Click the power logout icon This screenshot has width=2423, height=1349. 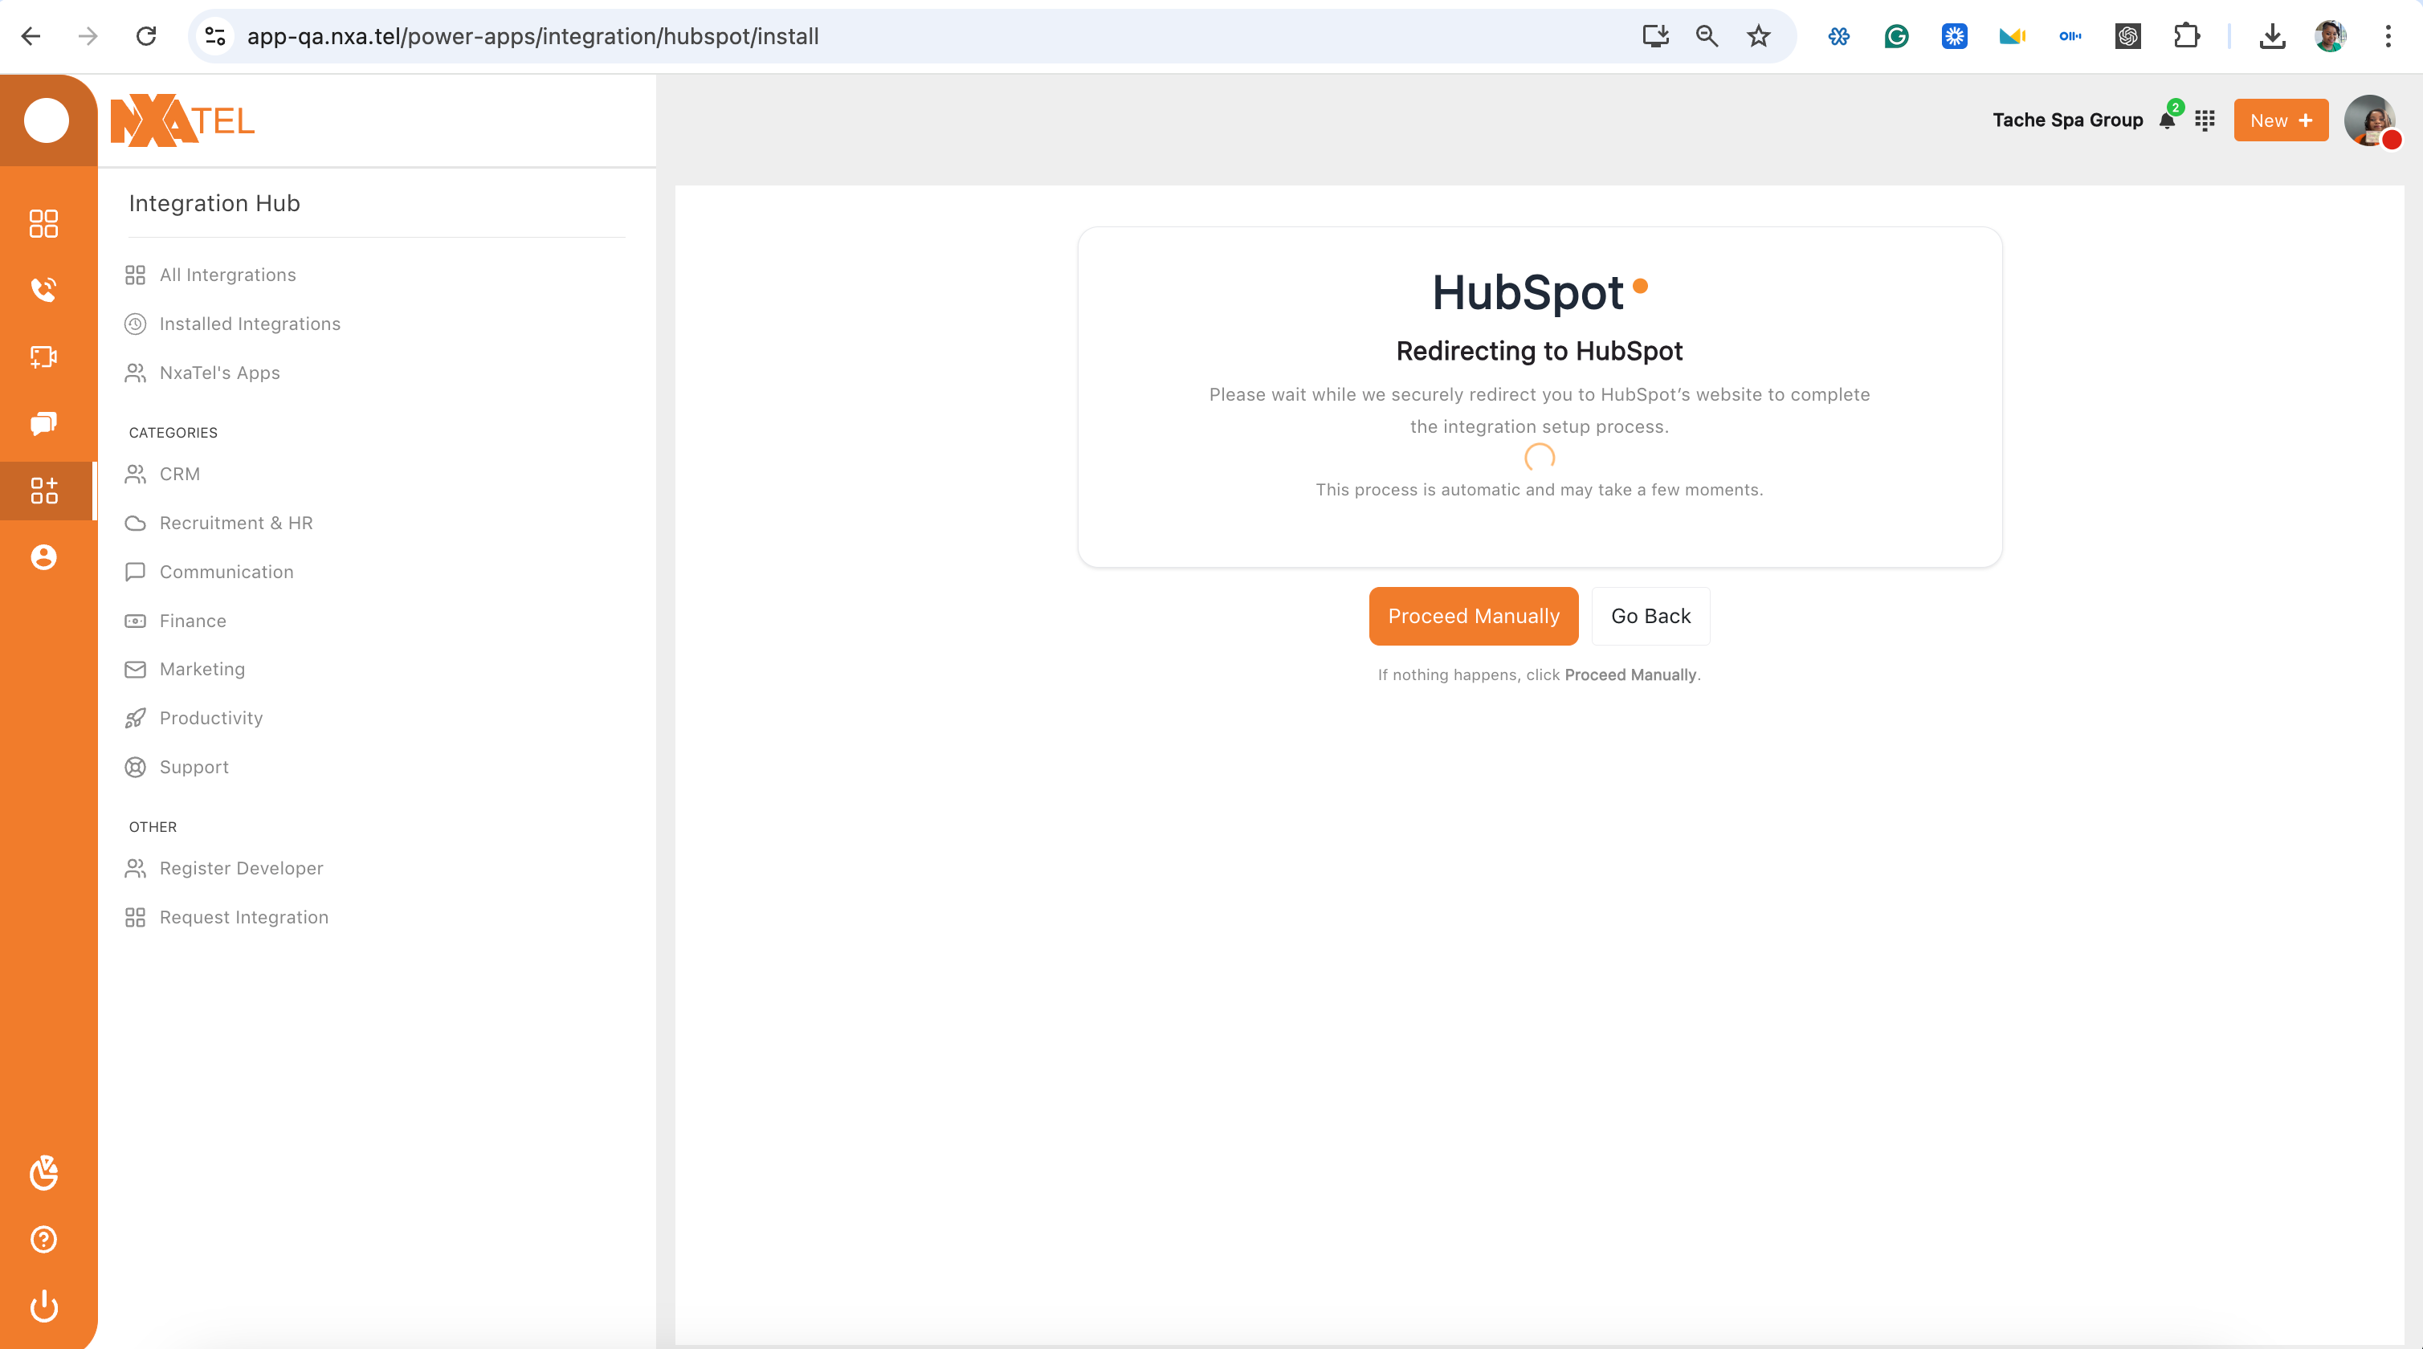pos(43,1306)
